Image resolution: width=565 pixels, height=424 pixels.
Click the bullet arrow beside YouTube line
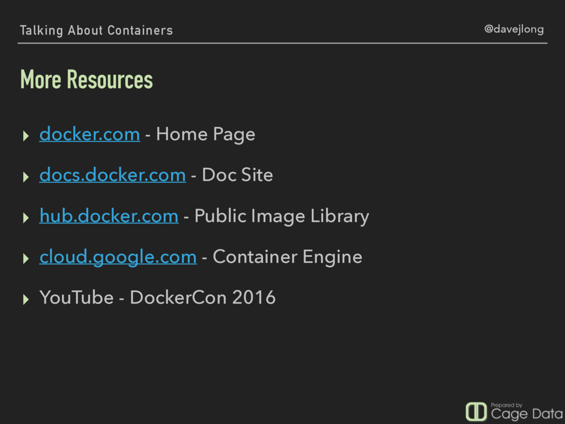tap(25, 299)
